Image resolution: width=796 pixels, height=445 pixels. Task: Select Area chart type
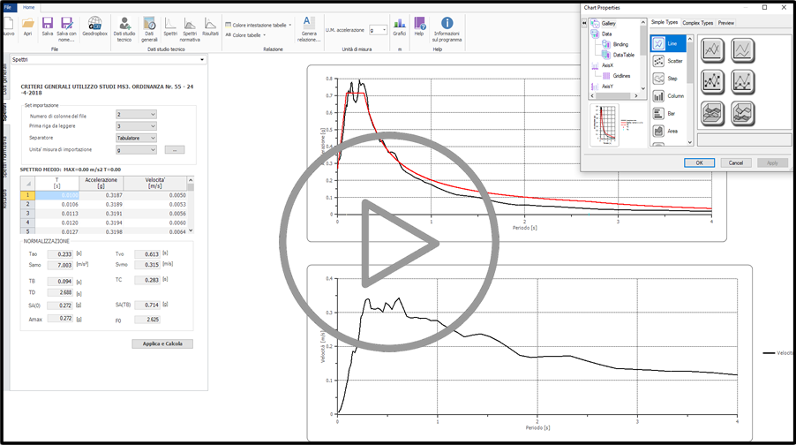tap(668, 131)
